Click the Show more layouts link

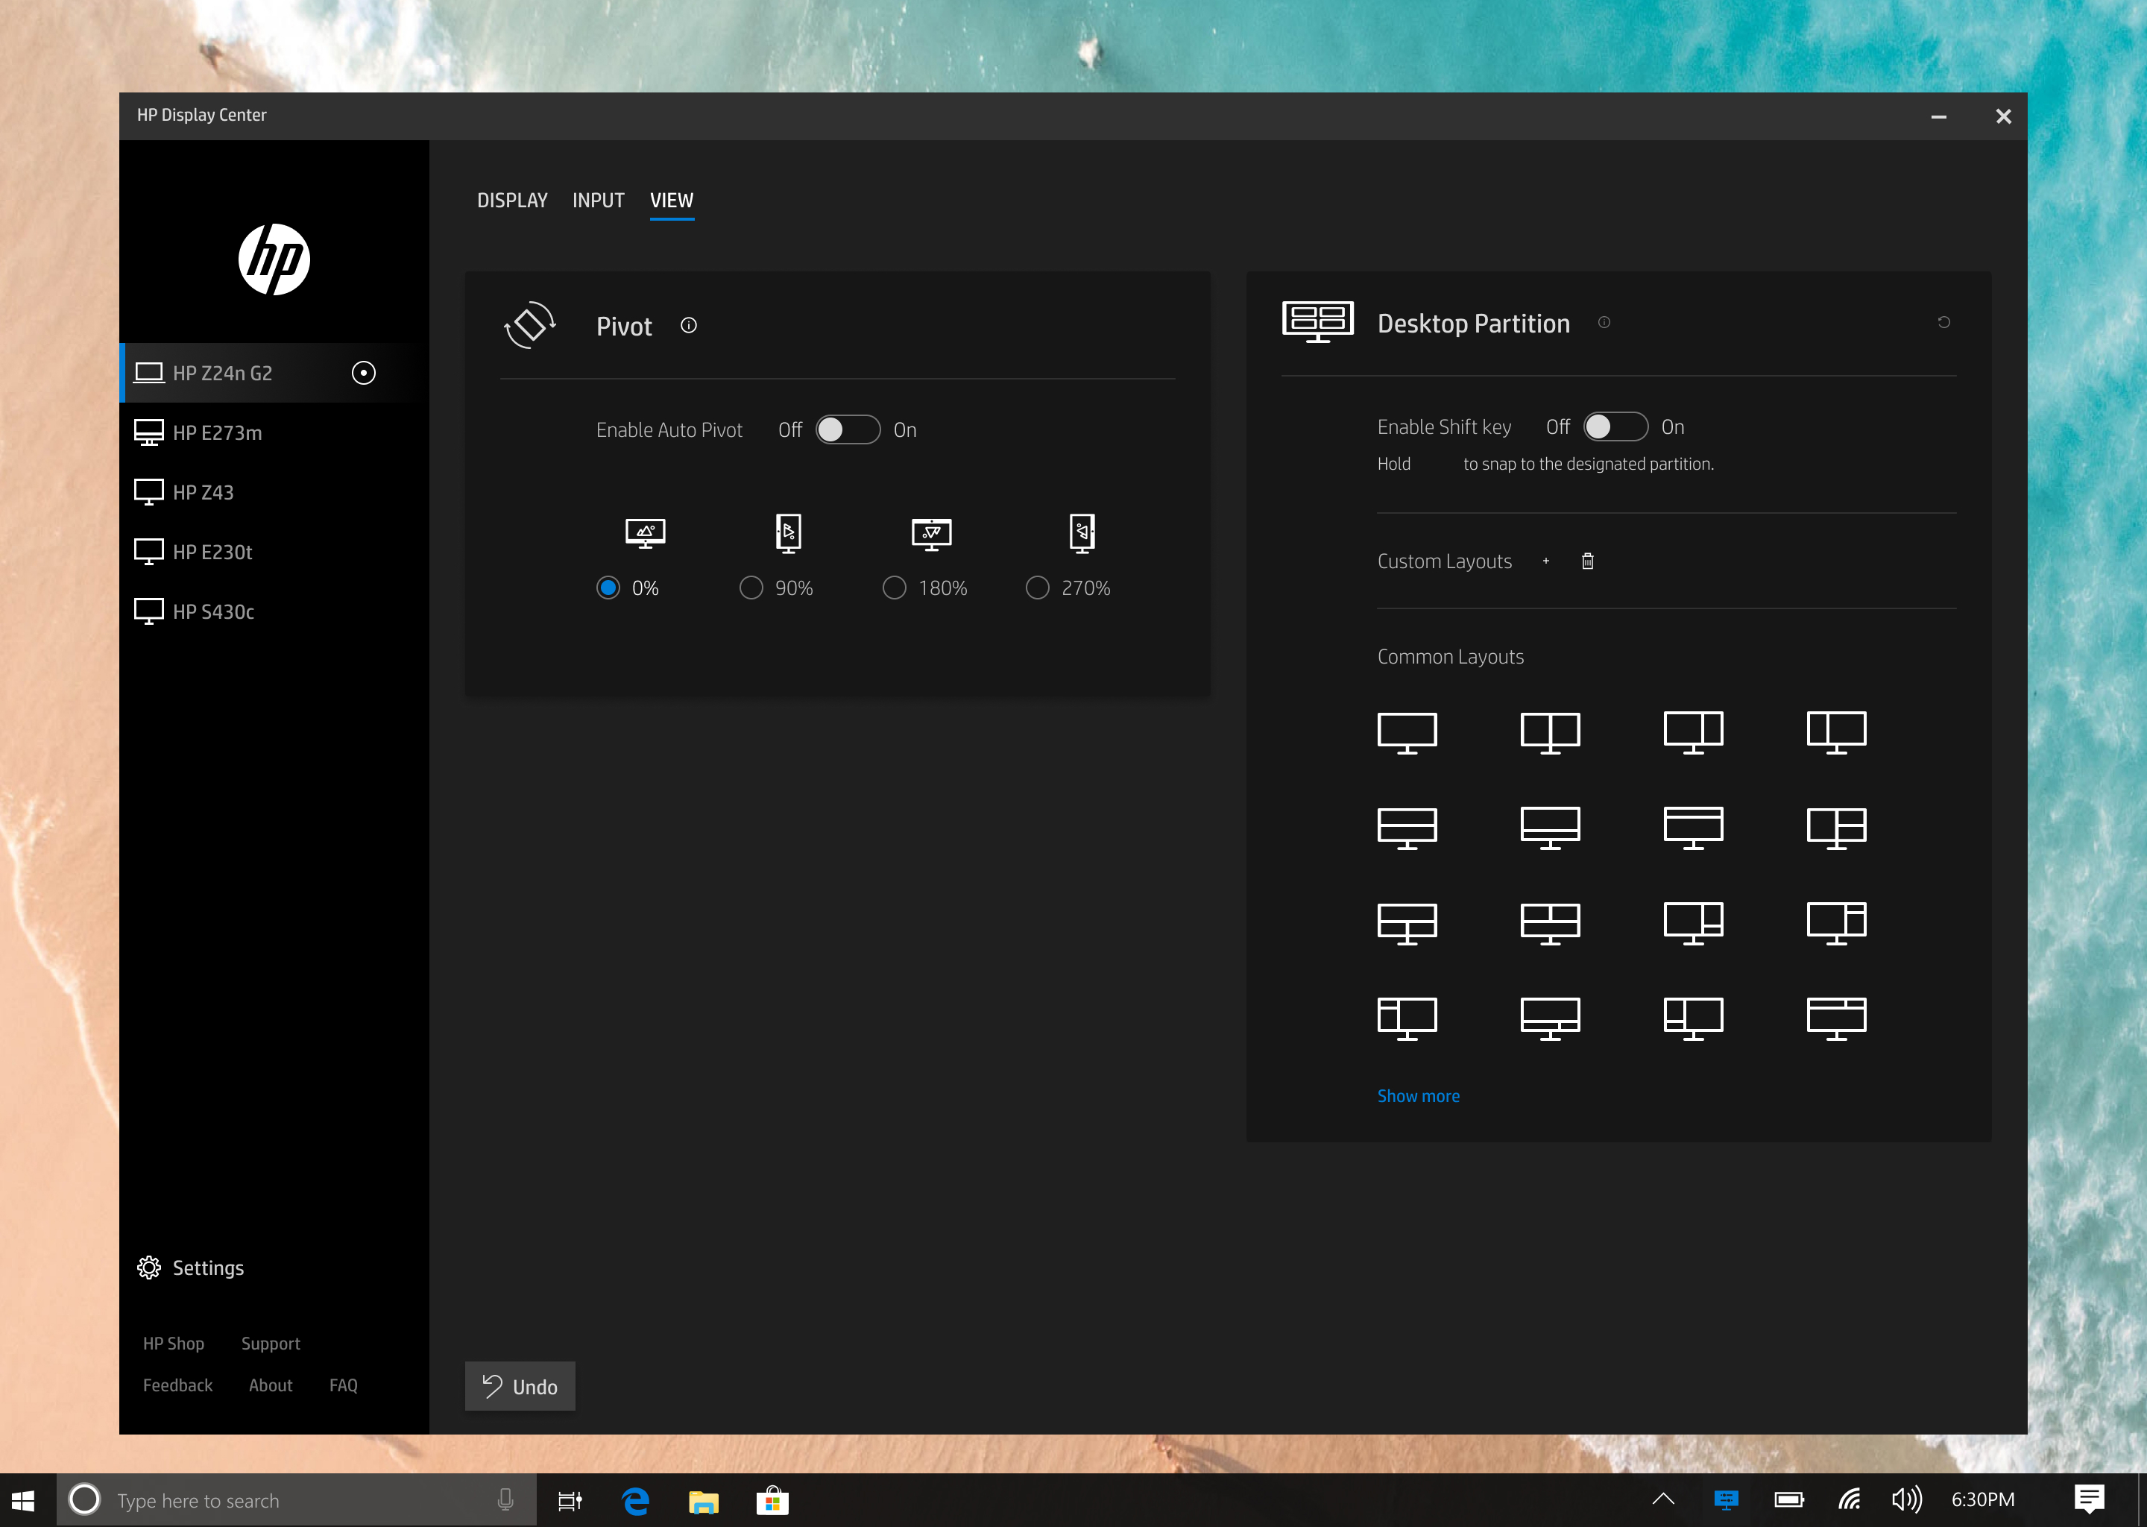pos(1418,1095)
